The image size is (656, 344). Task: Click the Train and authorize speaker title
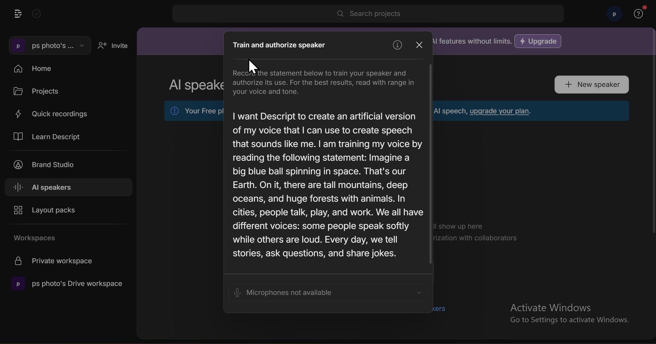[x=279, y=45]
